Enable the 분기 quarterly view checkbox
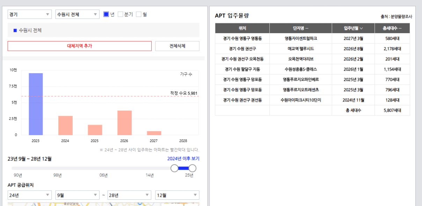The image size is (422, 206). [x=121, y=14]
